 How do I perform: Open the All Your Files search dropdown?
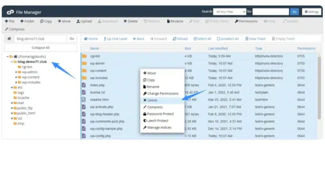coord(229,12)
